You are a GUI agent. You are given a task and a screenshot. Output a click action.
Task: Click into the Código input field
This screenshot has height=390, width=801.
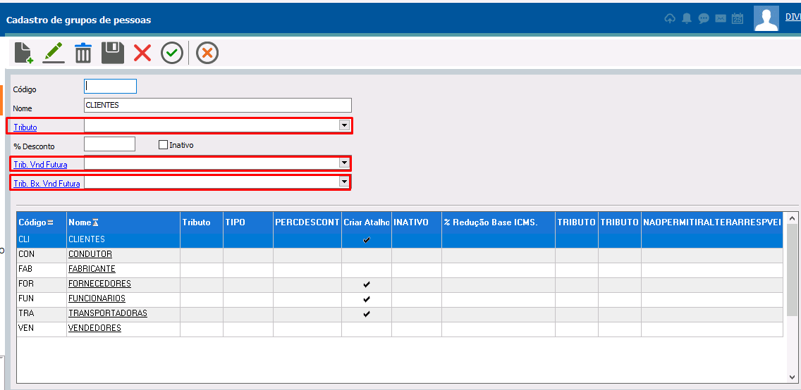pyautogui.click(x=110, y=86)
